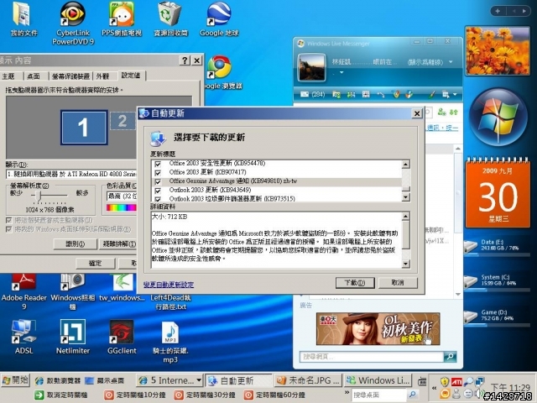This screenshot has height=403, width=537.
Task: Select the Settings tab in Display Properties
Action: tap(131, 75)
